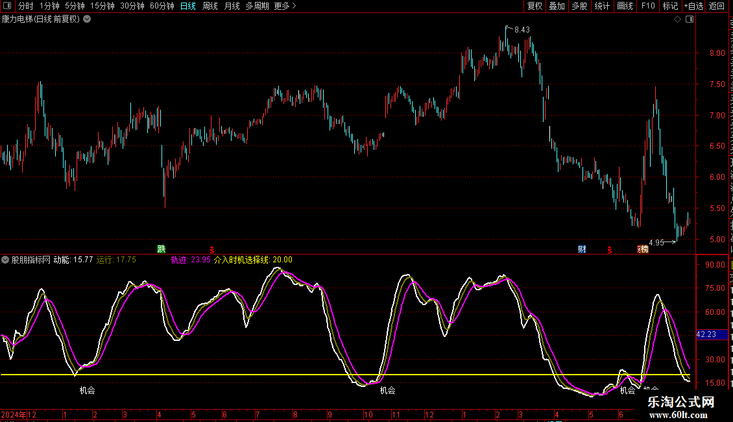The width and height of the screenshot is (733, 422).
Task: Open the 复权 adjustment menu
Action: (535, 6)
